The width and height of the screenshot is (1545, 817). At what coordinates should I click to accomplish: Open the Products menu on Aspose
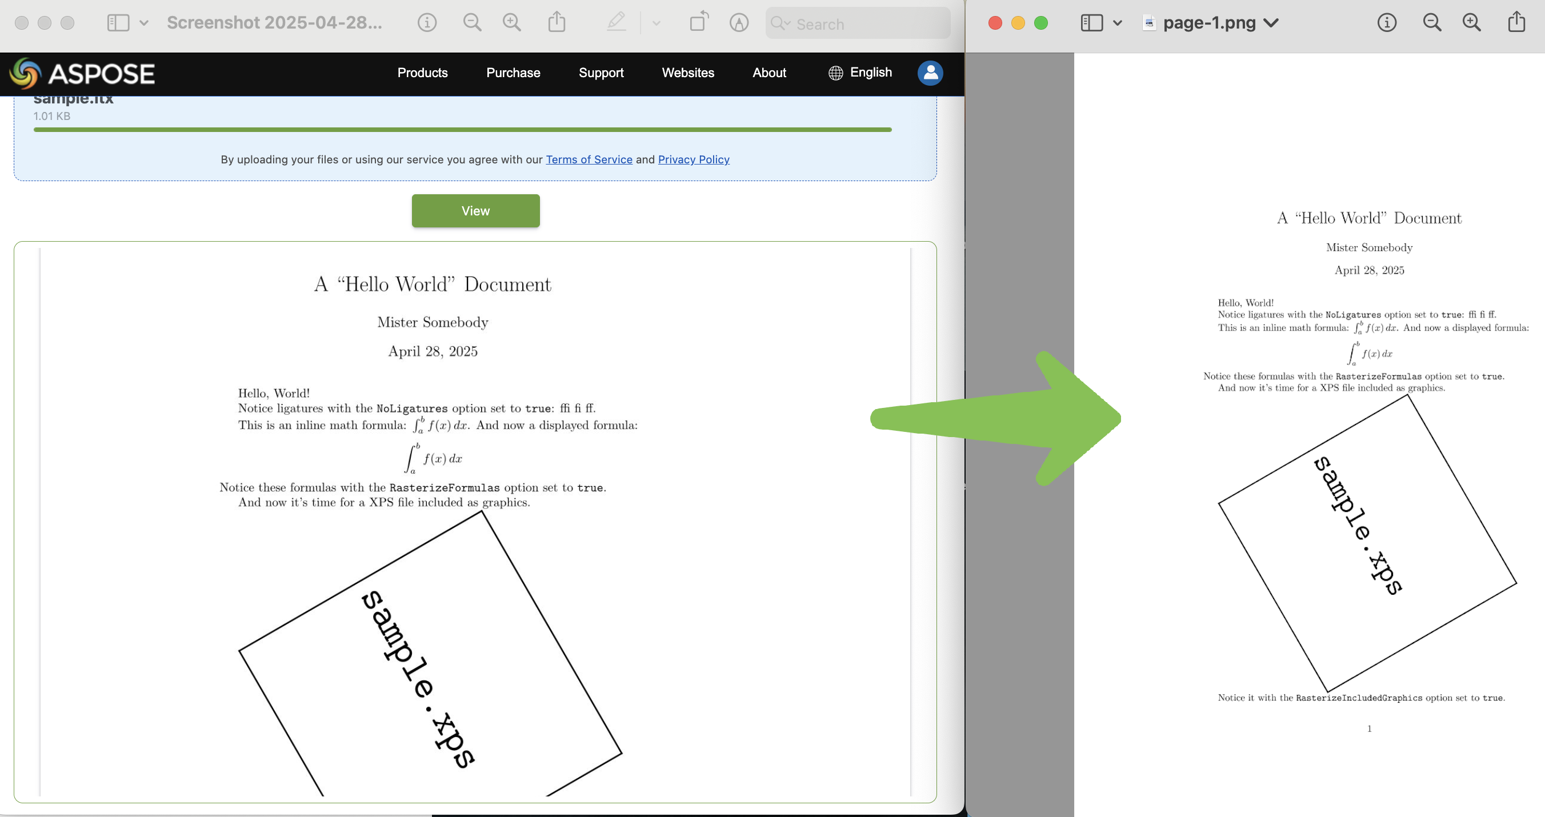pos(422,73)
